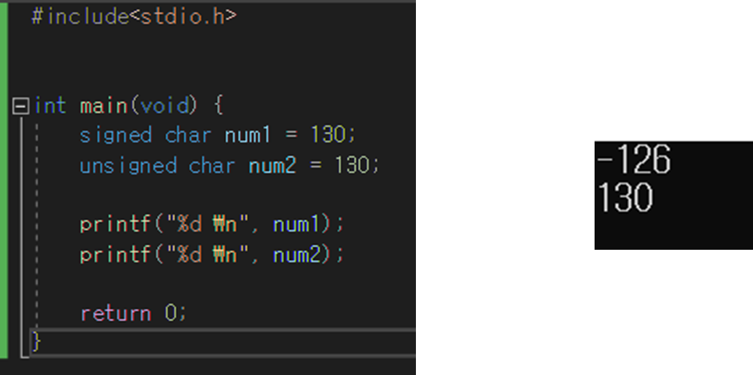The height and width of the screenshot is (375, 753).
Task: Click the 'return 0;' line
Action: pyautogui.click(x=133, y=314)
